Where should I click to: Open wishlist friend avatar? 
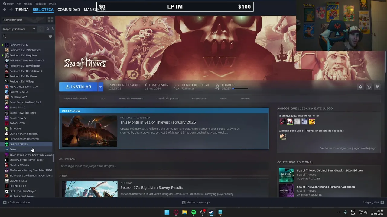click(x=283, y=137)
